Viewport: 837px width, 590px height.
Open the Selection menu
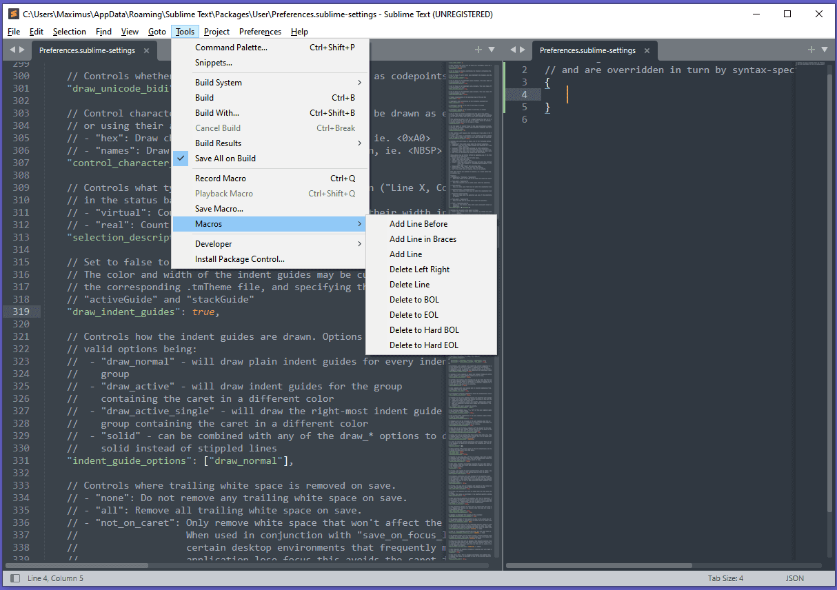click(x=70, y=32)
